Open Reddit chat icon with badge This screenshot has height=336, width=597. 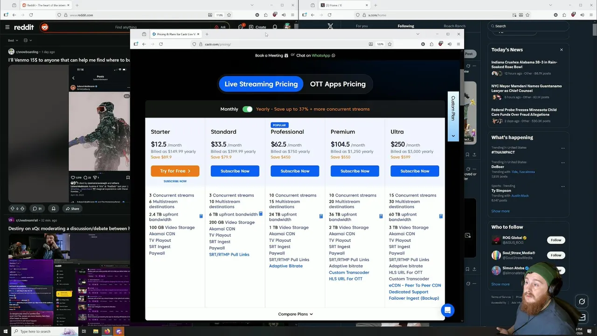click(x=241, y=27)
